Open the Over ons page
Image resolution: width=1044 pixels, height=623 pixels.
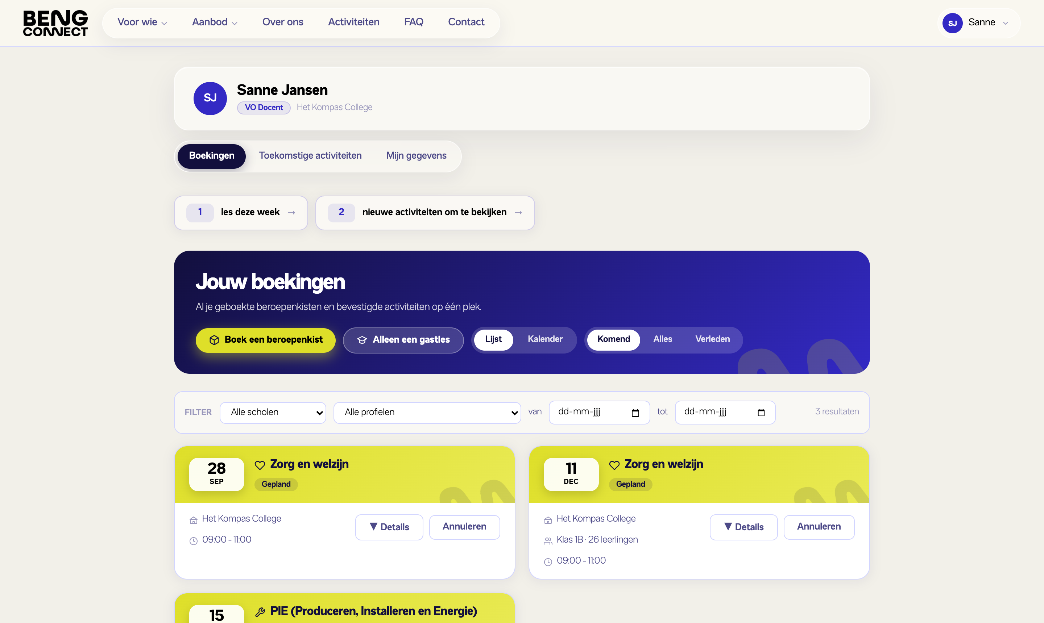point(283,22)
